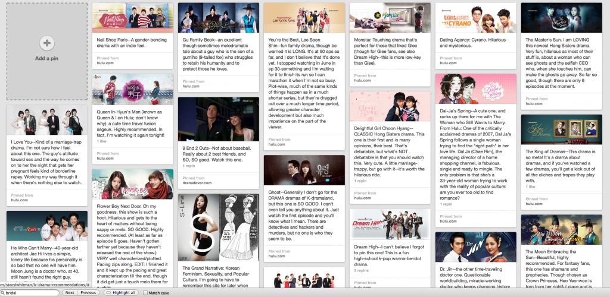This screenshot has width=610, height=297.
Task: Click the Monstar description text
Action: coord(390,52)
